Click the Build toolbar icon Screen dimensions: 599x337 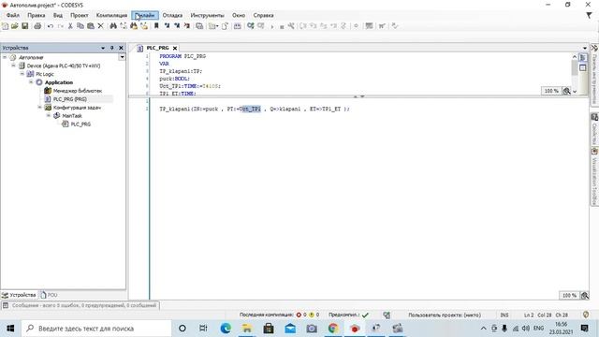point(237,26)
